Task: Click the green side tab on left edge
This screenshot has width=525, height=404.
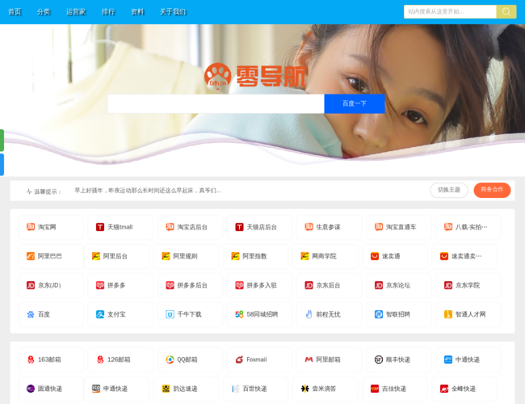Action: pyautogui.click(x=2, y=140)
